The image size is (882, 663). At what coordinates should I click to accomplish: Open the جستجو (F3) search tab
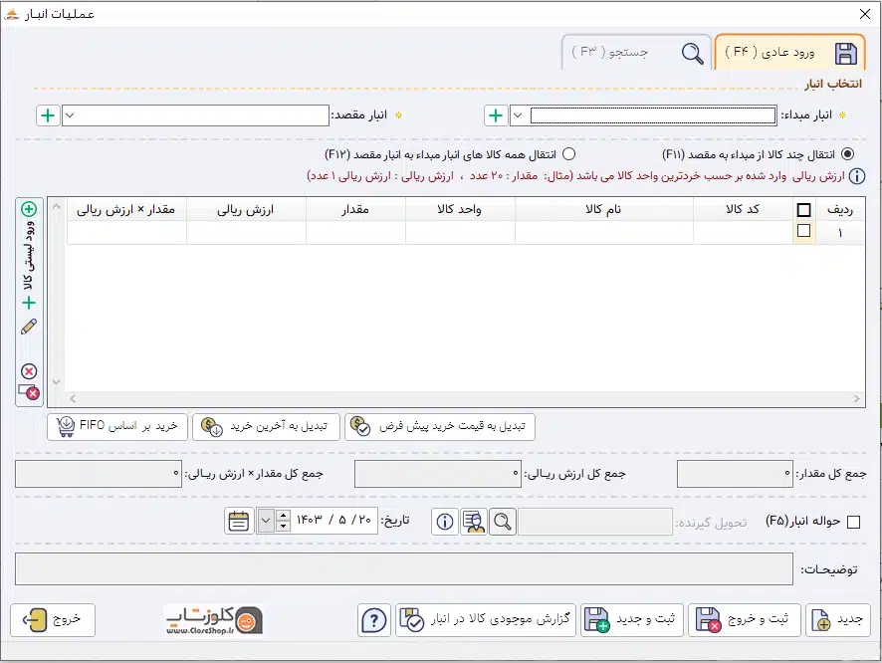(x=637, y=53)
